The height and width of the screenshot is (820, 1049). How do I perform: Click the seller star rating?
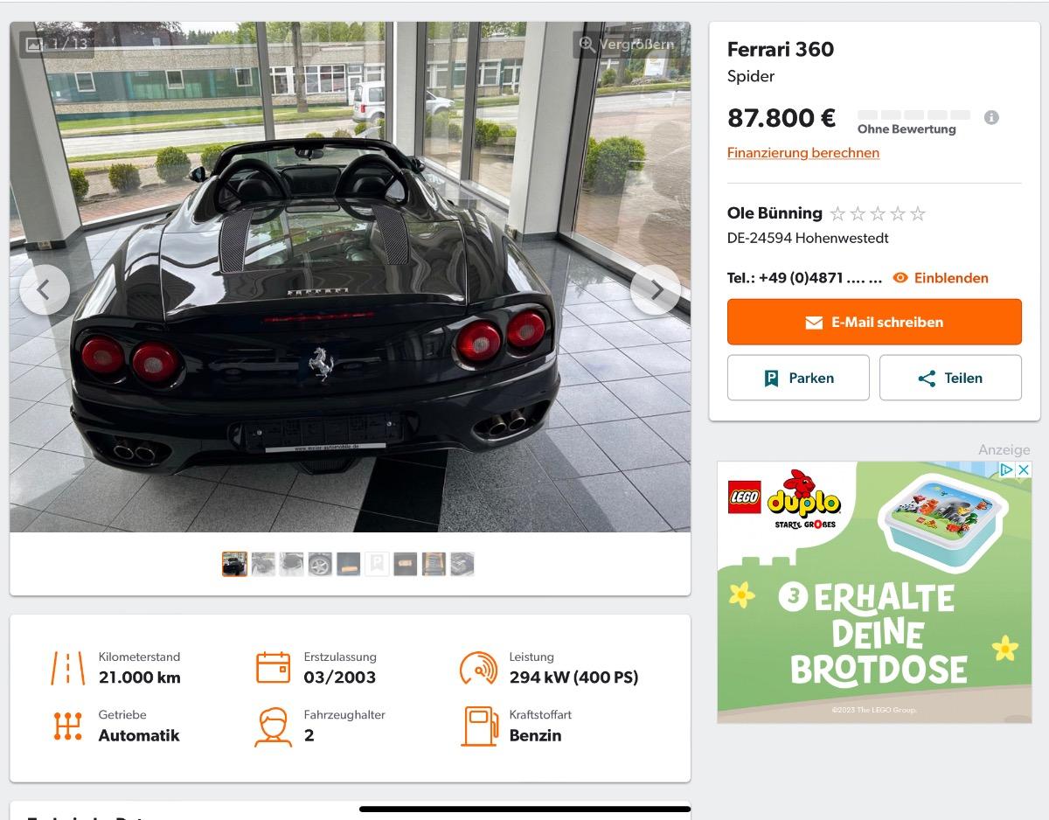point(878,213)
